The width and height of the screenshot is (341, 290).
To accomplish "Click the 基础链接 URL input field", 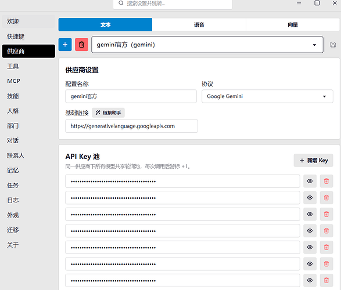I will (131, 126).
